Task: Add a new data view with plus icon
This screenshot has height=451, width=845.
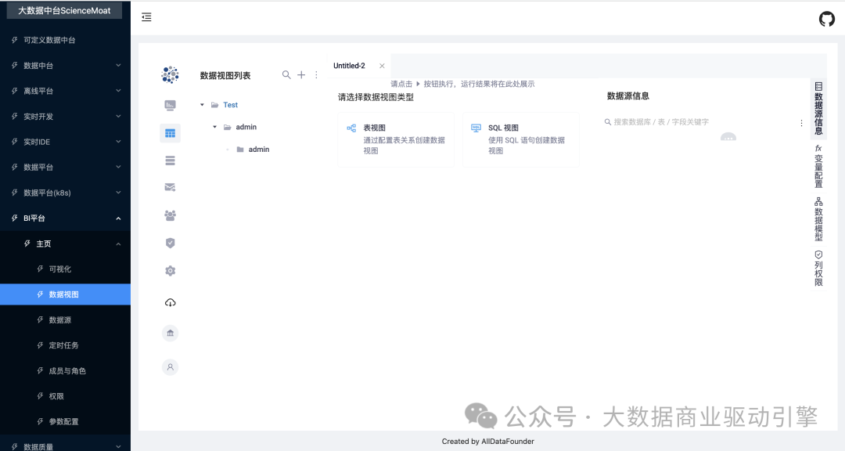Action: click(301, 75)
